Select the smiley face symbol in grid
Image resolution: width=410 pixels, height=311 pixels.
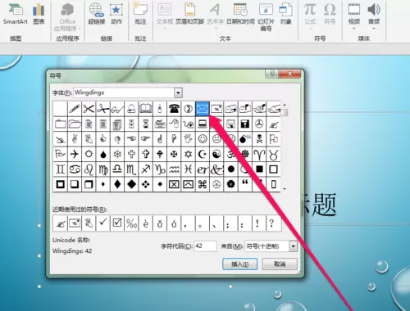pos(203,139)
